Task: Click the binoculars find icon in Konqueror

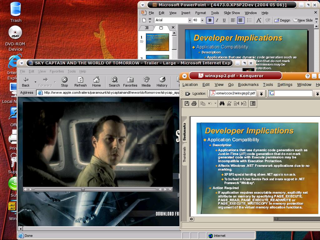Action: point(222,103)
